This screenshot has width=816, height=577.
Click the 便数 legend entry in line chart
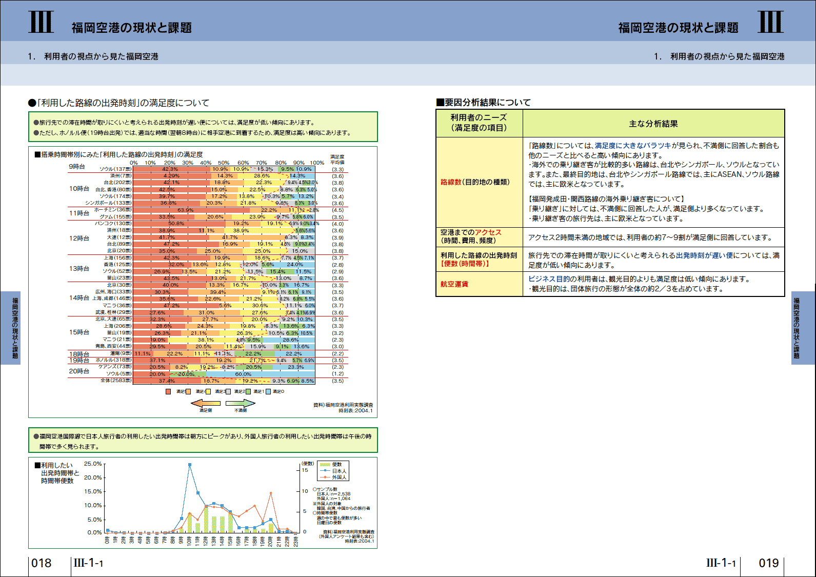click(x=331, y=465)
